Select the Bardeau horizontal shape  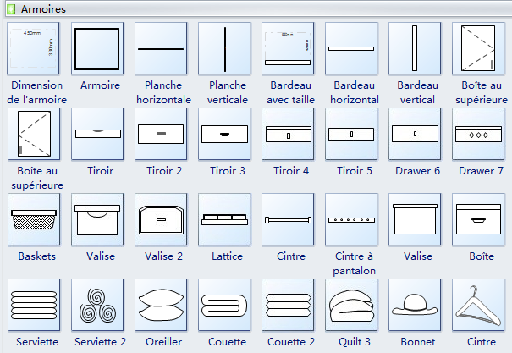click(351, 48)
